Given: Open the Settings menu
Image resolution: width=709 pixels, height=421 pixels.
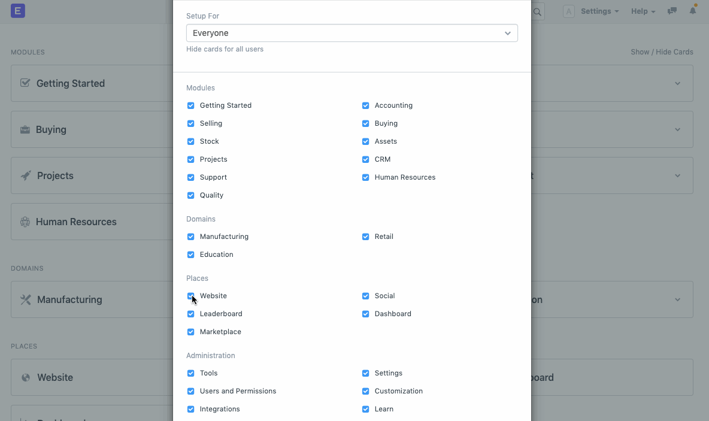Looking at the screenshot, I should (599, 11).
